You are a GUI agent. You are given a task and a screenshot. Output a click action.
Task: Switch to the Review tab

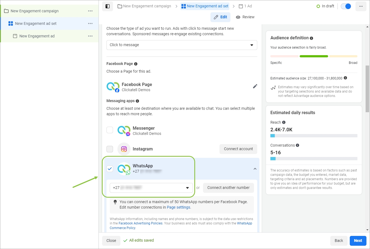click(x=245, y=17)
